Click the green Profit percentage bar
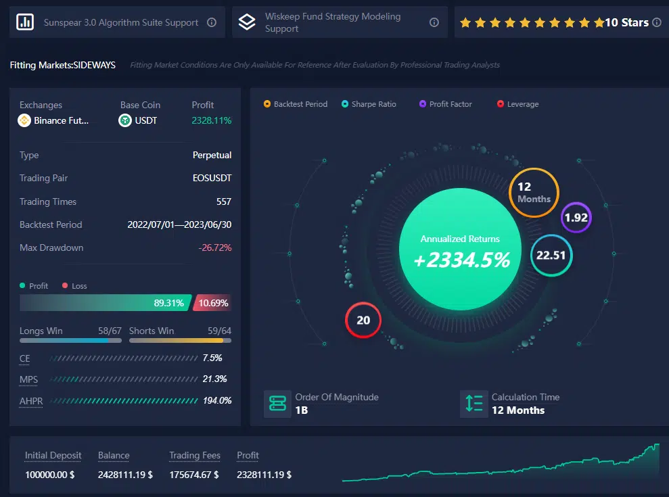Viewport: 669px width, 497px height. [105, 303]
